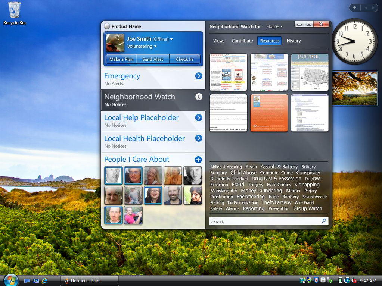Screen dimensions: 382x286
Task: Click the Money Laundering tag link
Action: click(261, 191)
